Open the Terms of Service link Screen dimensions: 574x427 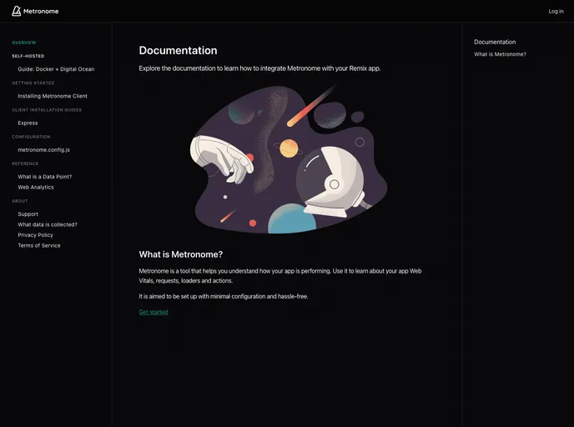[x=39, y=245]
